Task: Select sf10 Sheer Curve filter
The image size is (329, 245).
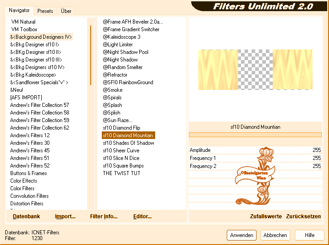Action: coord(121,151)
